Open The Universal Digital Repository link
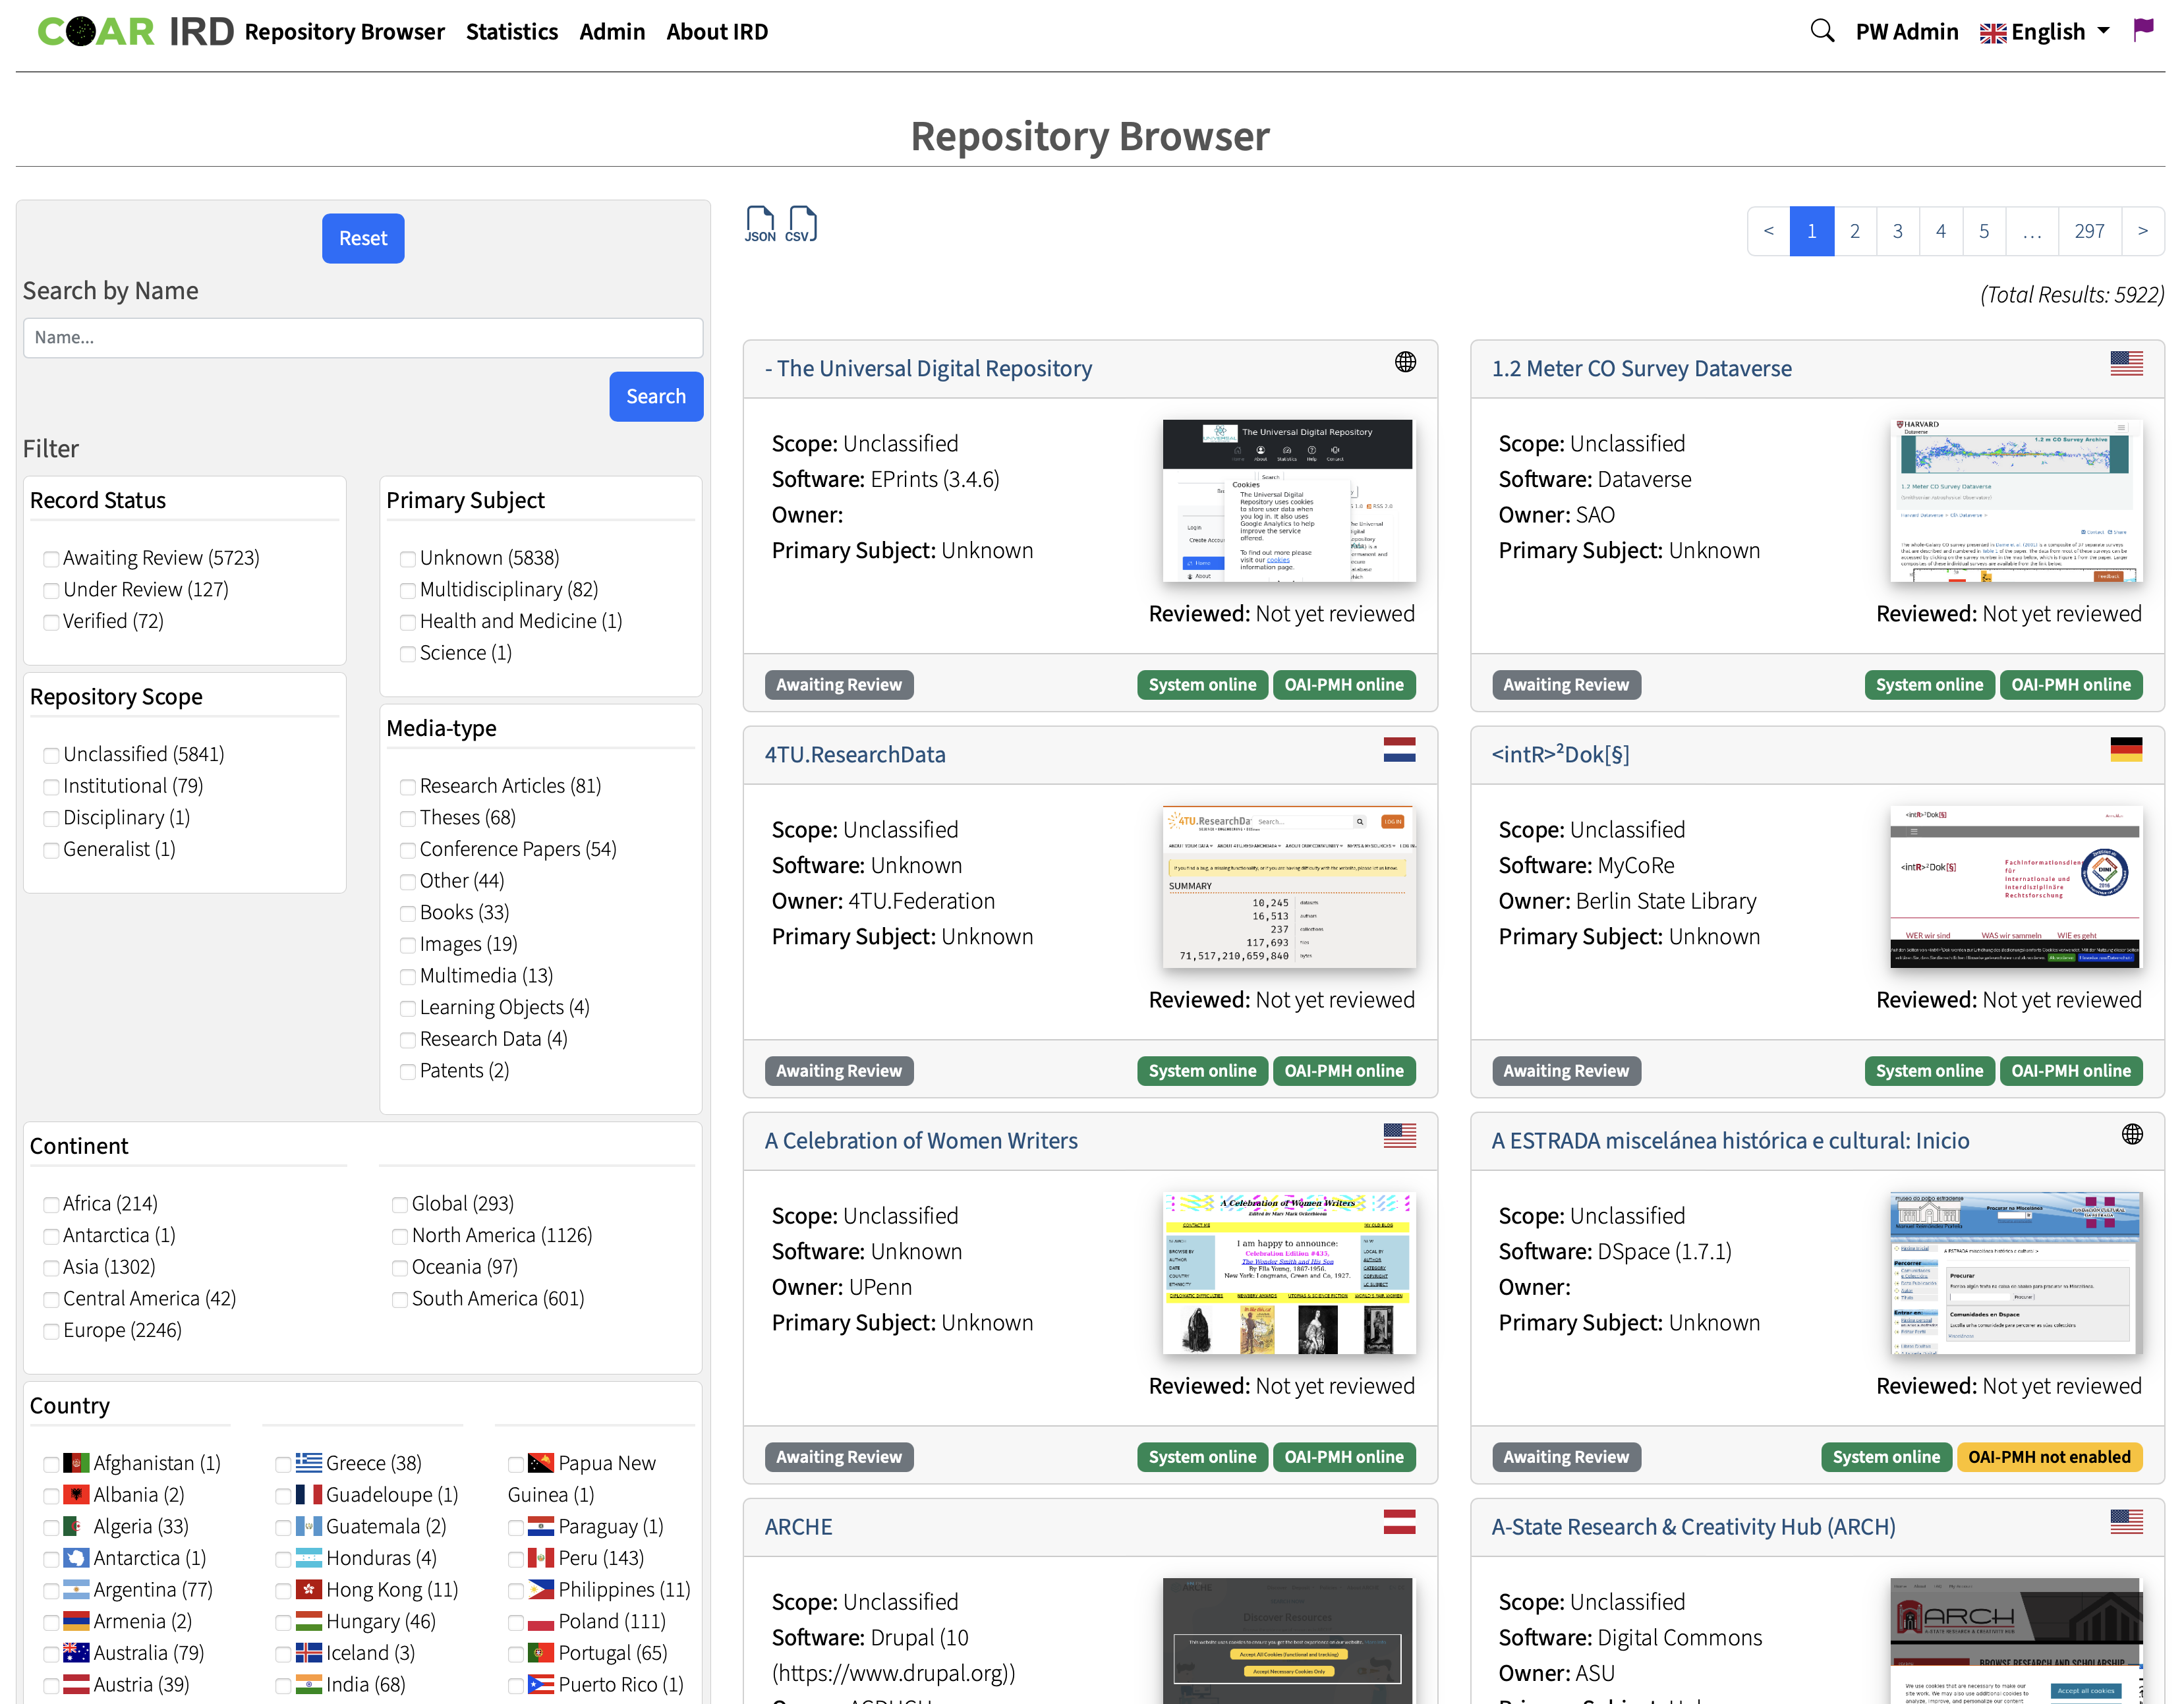This screenshot has width=2184, height=1704. pyautogui.click(x=928, y=369)
